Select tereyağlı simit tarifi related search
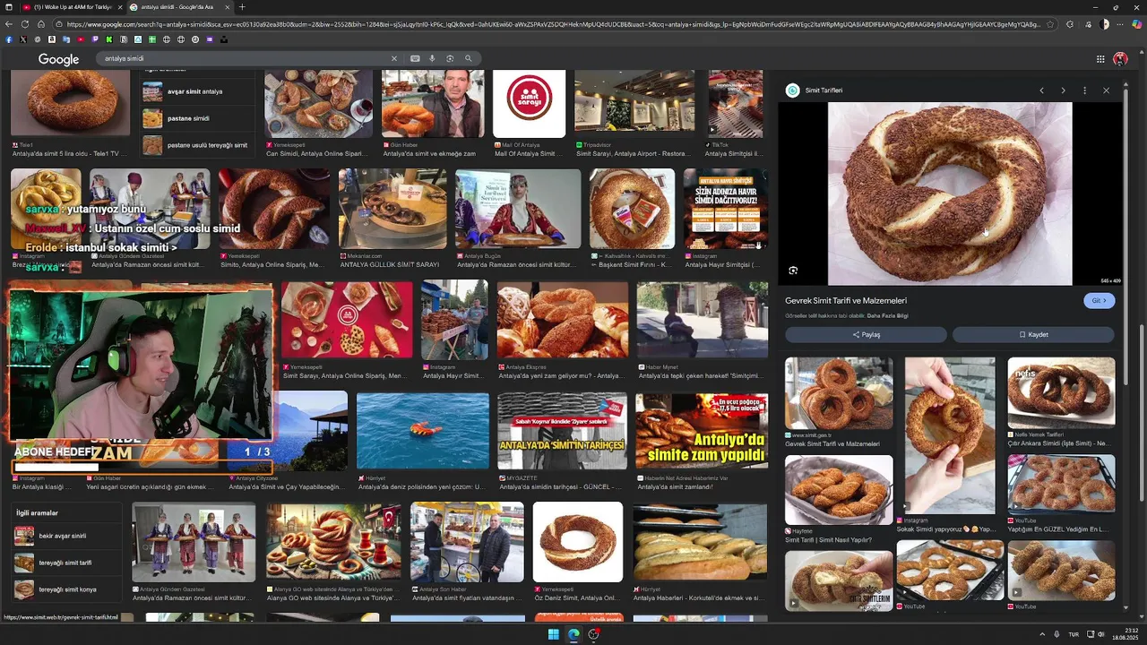 coord(67,563)
